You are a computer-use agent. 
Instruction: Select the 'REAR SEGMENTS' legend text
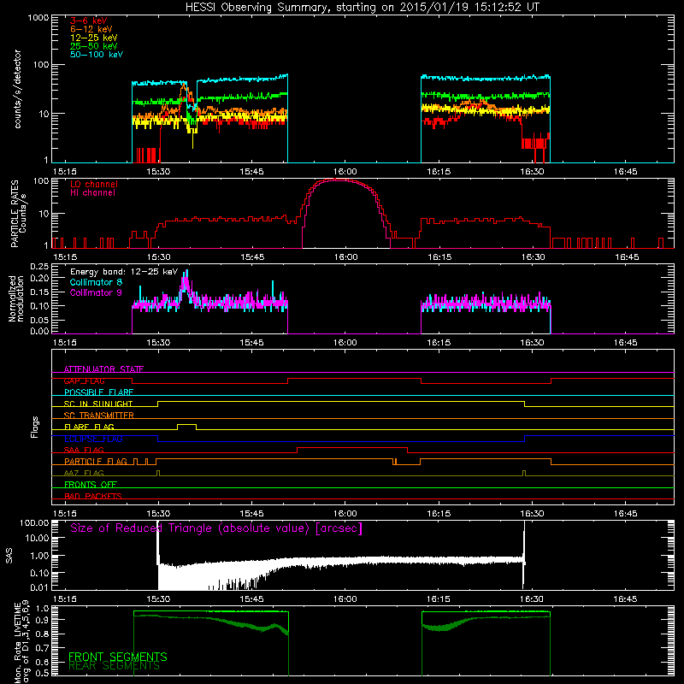click(114, 666)
